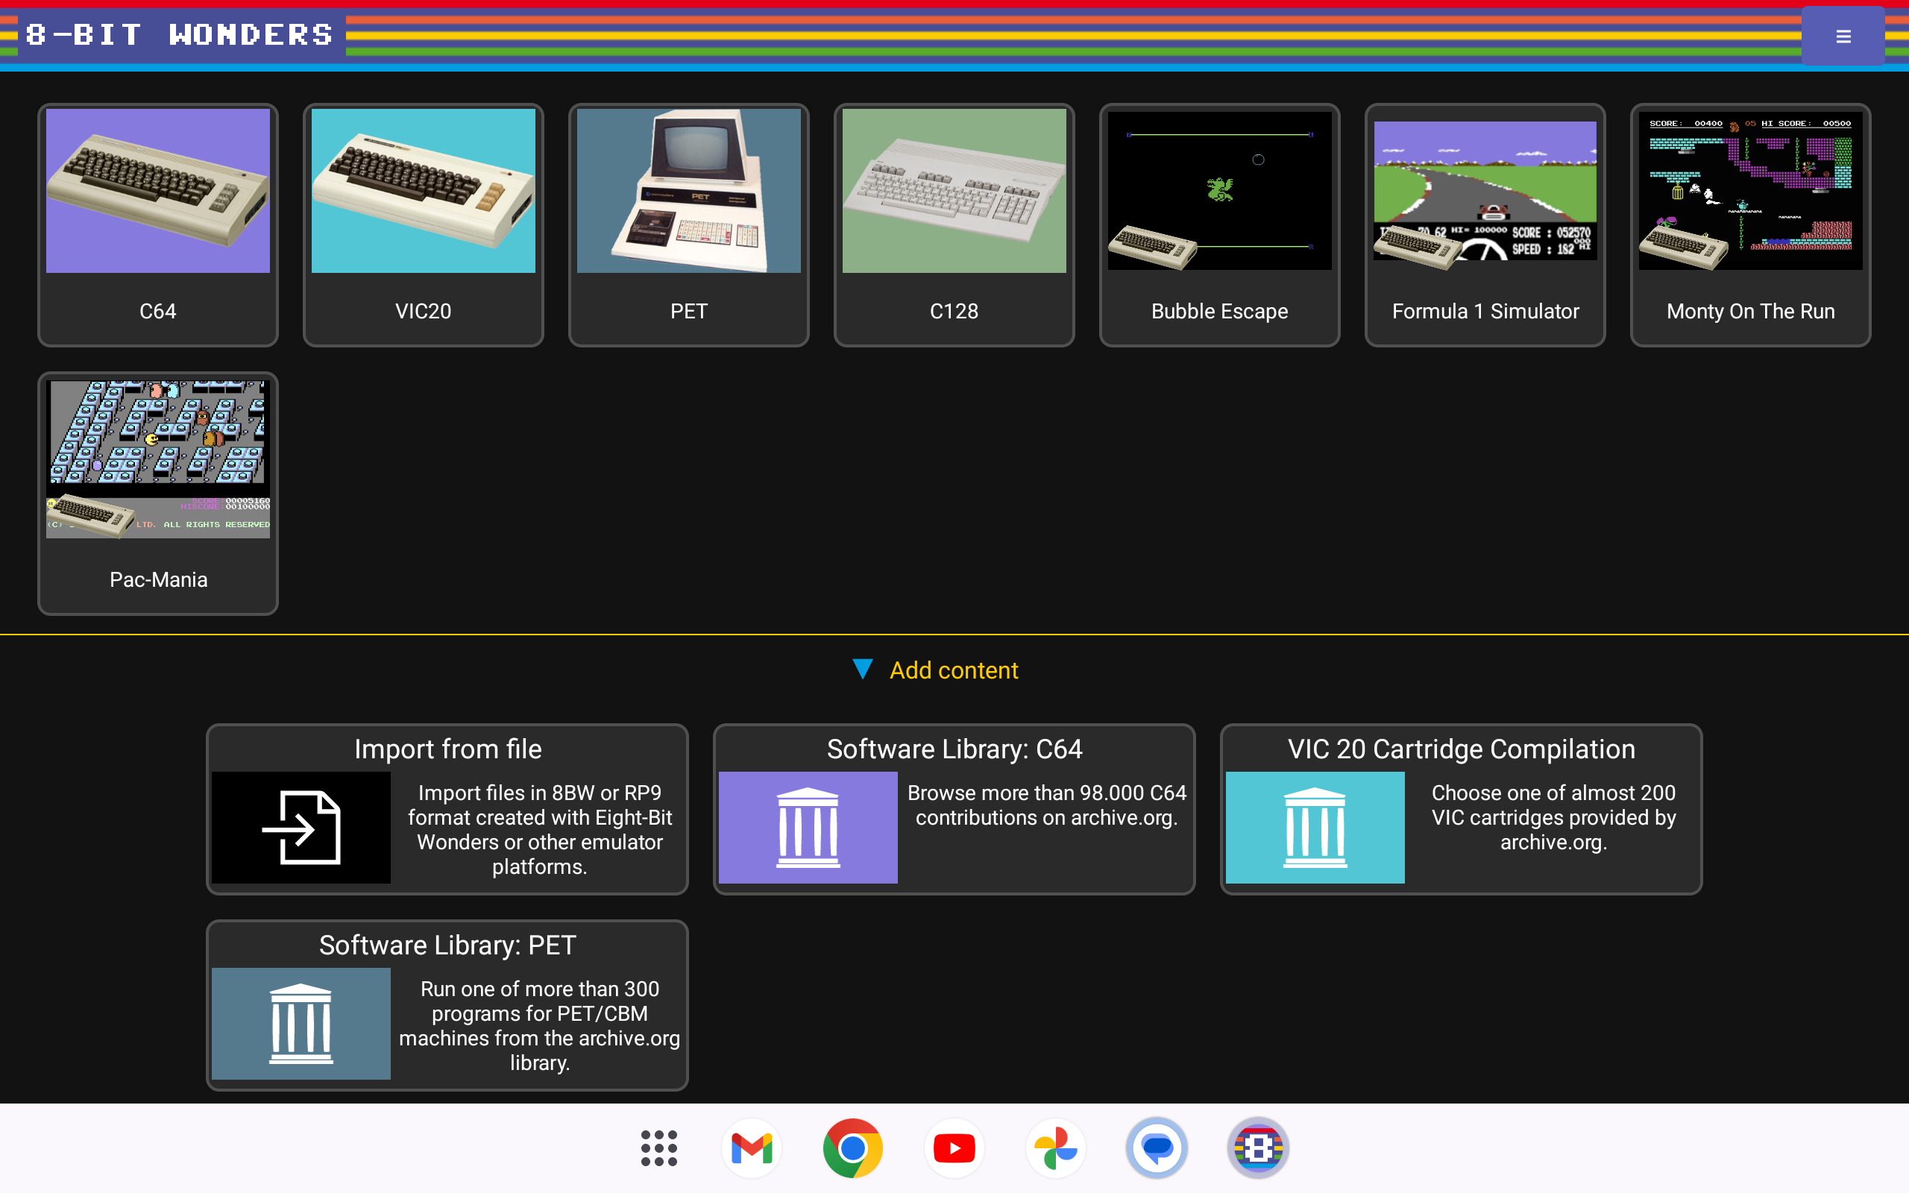Open the 8-Bit Wonders shelf icon
This screenshot has height=1193, width=1909.
click(1257, 1148)
